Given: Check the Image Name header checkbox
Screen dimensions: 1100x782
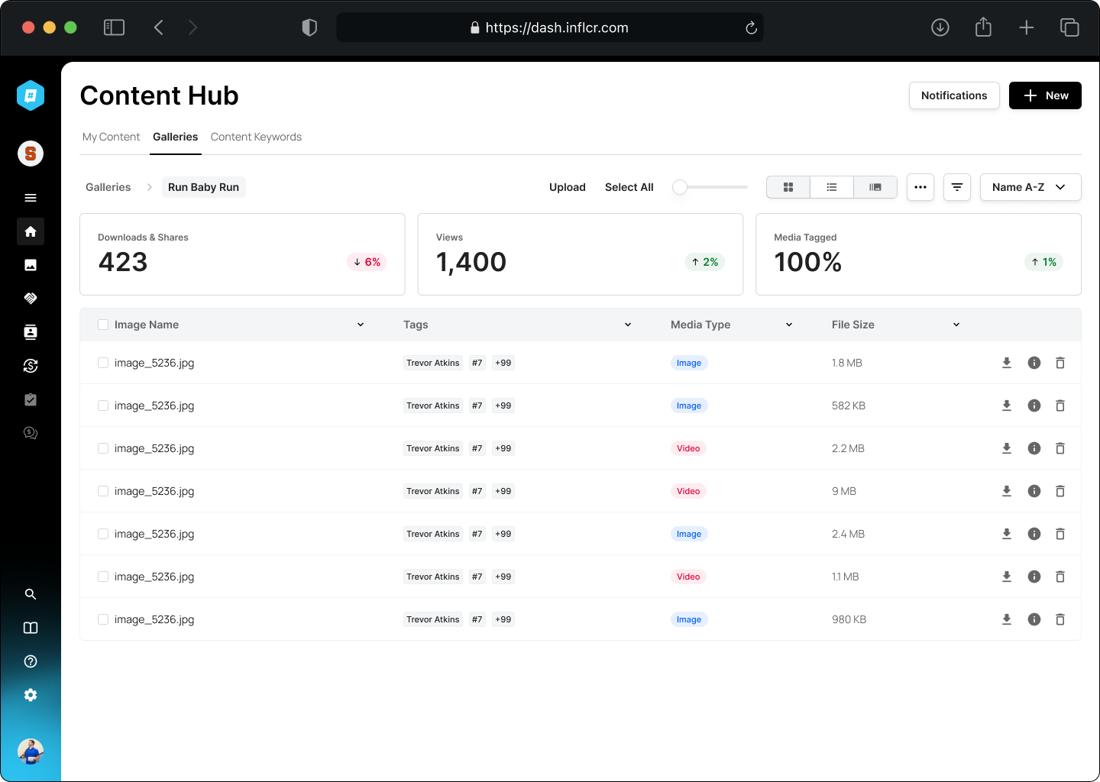Looking at the screenshot, I should (x=103, y=325).
